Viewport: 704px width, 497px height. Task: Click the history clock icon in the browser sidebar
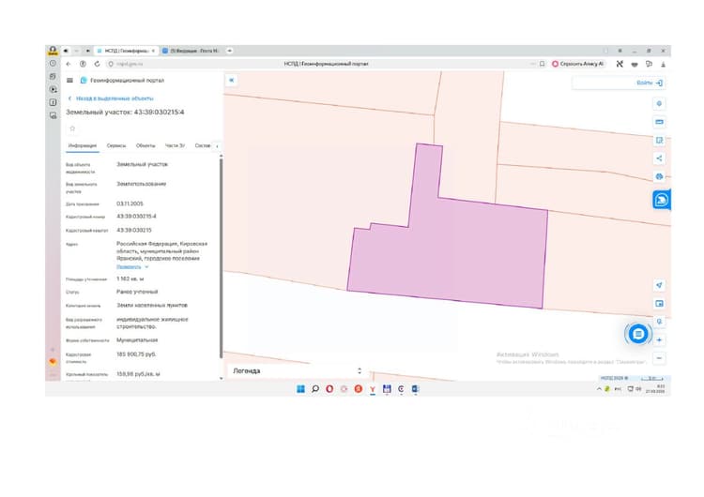coord(53,64)
